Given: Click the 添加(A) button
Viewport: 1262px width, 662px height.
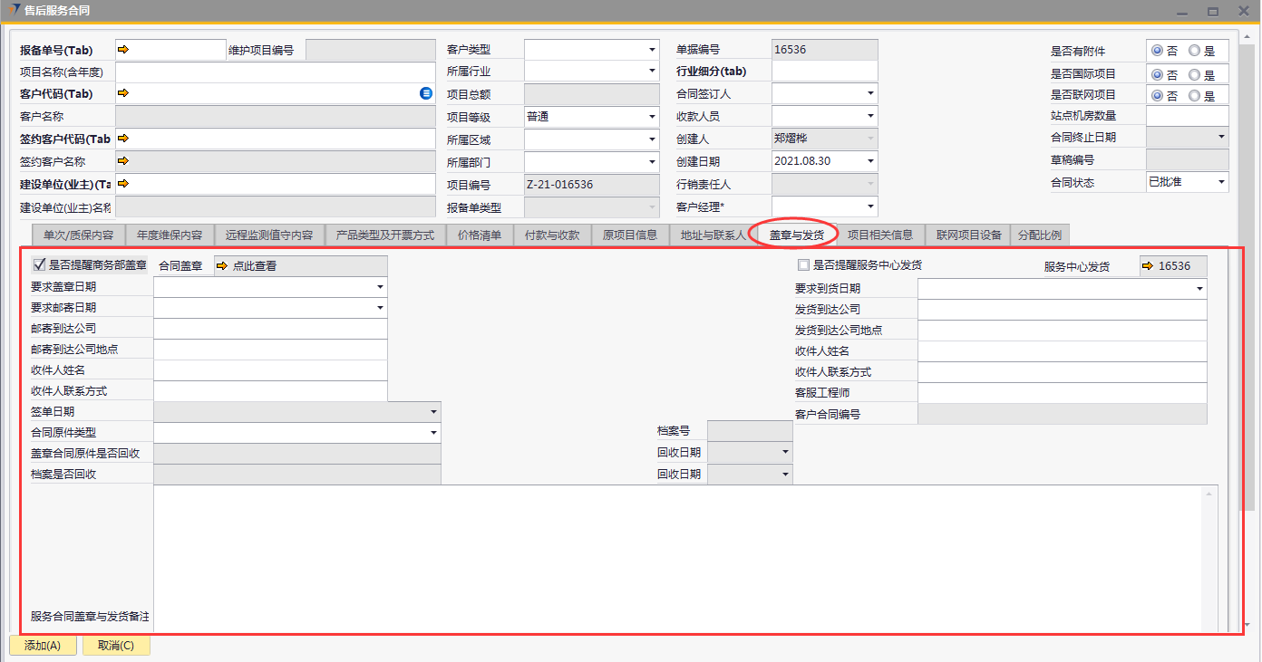Looking at the screenshot, I should coord(43,646).
